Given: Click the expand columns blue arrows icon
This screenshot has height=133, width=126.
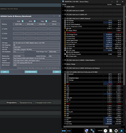Looking at the screenshot, I should tap(64, 131).
